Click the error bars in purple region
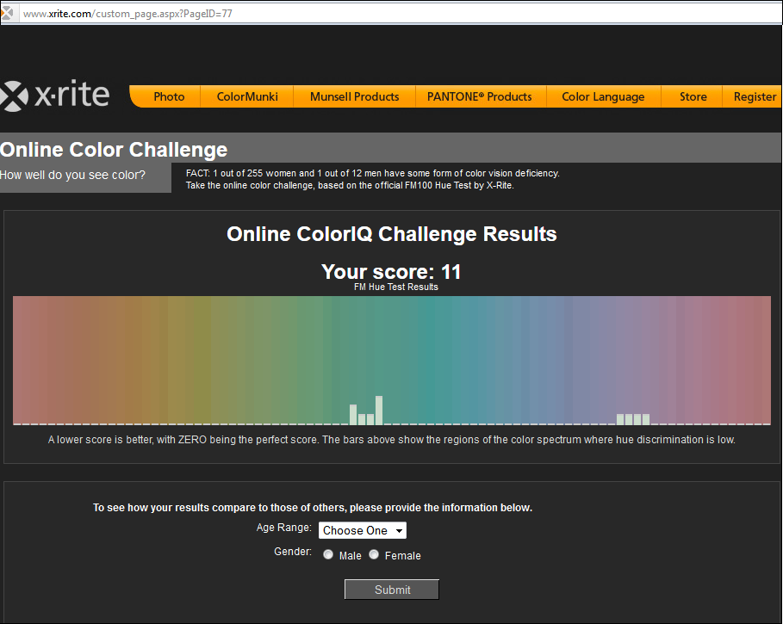 point(633,419)
